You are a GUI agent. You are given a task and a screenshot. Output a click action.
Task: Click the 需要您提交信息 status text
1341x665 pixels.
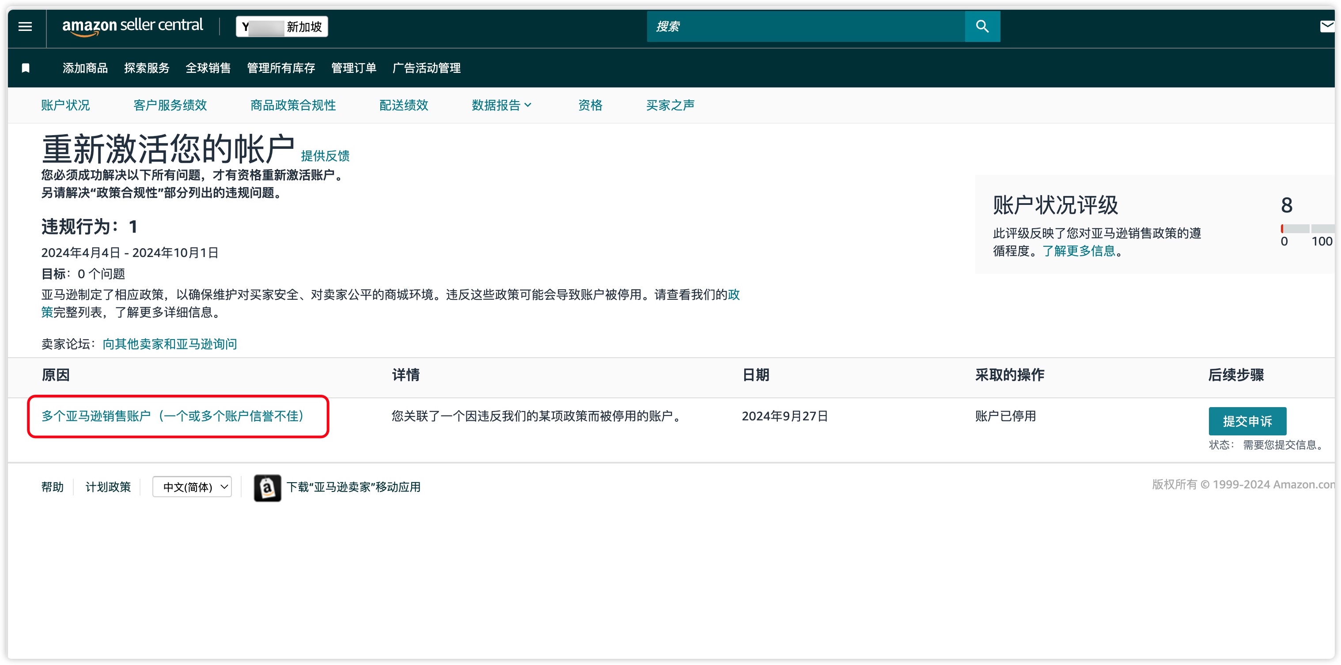point(1284,445)
